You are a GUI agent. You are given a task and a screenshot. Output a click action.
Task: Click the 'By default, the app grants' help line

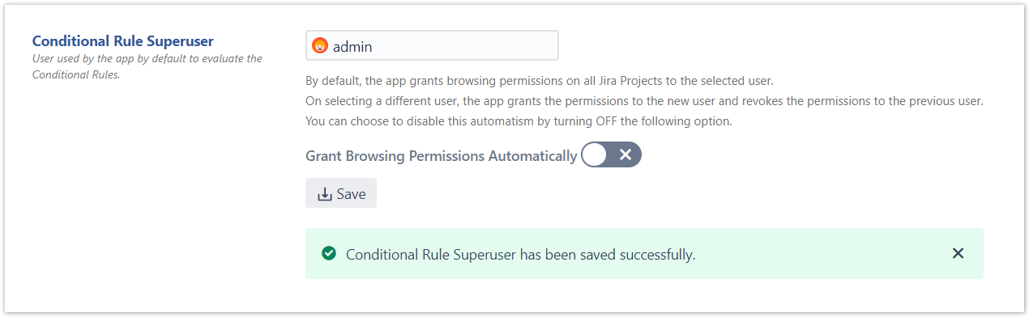(x=540, y=81)
